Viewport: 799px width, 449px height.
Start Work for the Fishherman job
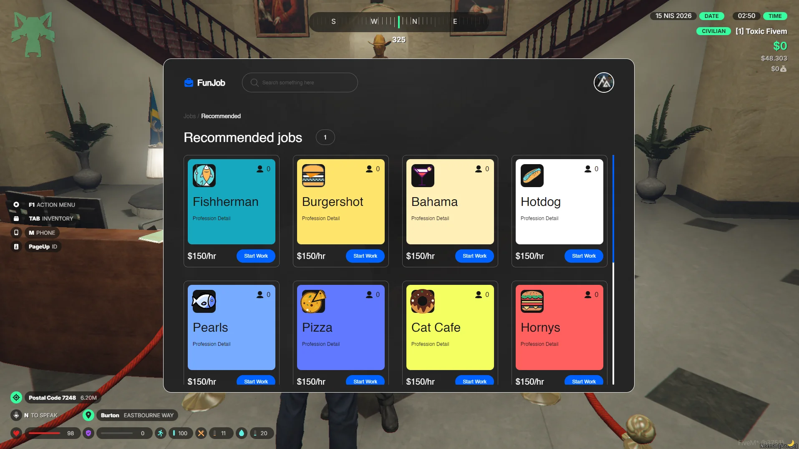256,256
